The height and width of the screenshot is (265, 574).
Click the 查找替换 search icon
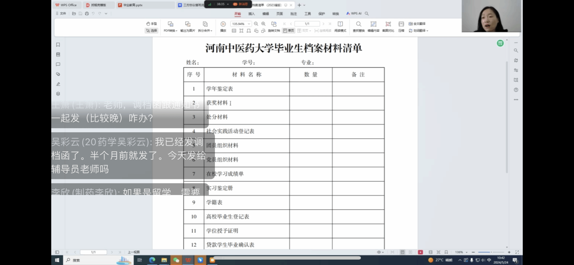click(x=358, y=24)
